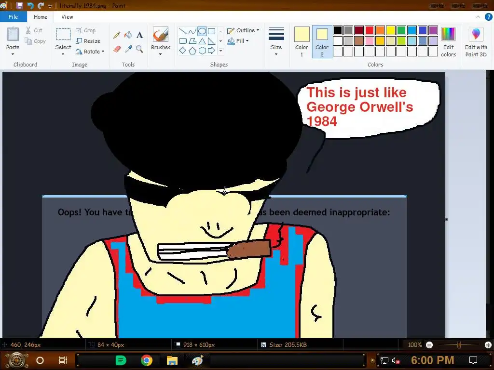Expand the Paste dropdown arrow

(x=13, y=54)
